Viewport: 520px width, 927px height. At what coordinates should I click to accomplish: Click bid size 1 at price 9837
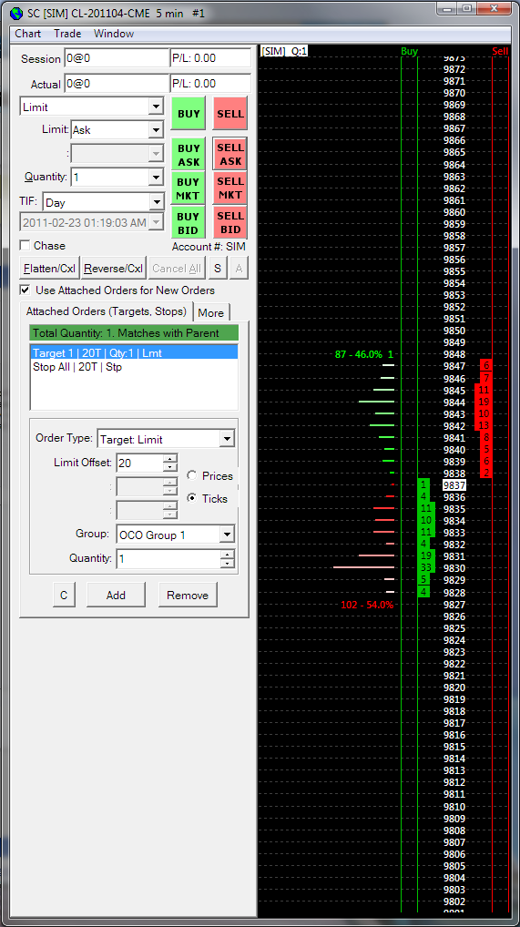423,484
